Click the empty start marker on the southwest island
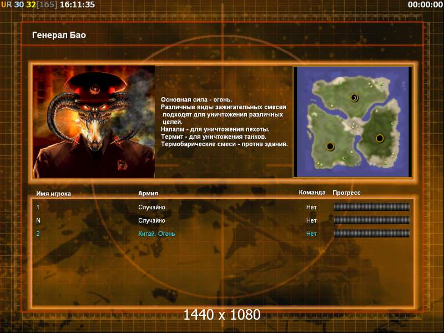 (330, 146)
